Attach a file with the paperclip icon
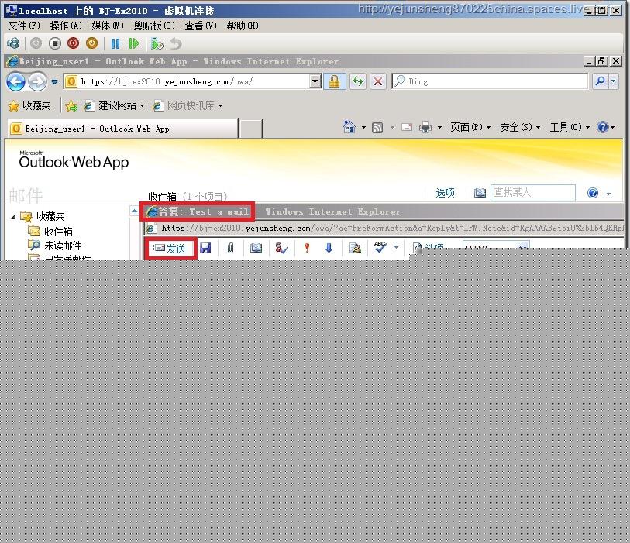Viewport: 630px width, 543px height. click(x=230, y=248)
